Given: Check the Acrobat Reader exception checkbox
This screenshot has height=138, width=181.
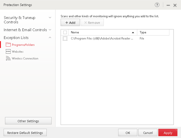Looking at the screenshot, I should [65, 39].
